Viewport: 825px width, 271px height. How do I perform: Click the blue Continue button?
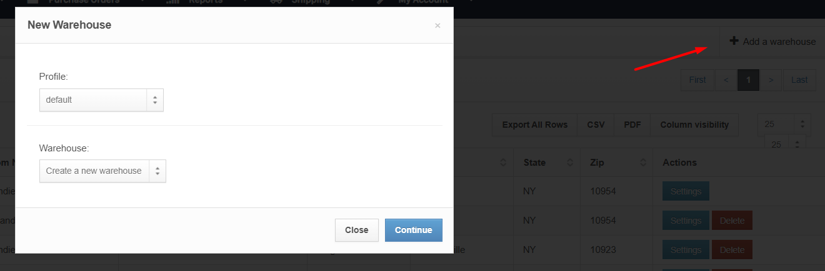point(414,230)
